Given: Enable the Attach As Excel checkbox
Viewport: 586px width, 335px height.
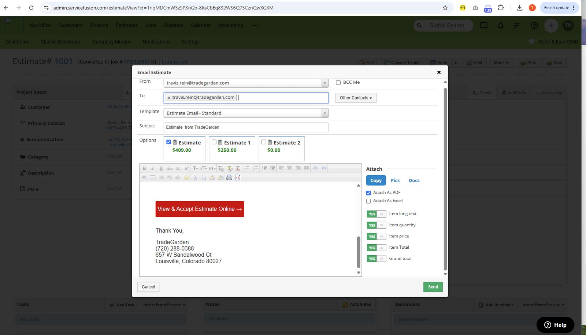Looking at the screenshot, I should click(x=368, y=201).
